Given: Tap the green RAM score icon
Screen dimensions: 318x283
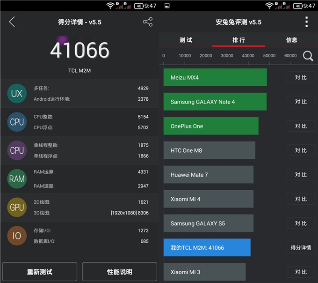Looking at the screenshot, I should 17,179.
